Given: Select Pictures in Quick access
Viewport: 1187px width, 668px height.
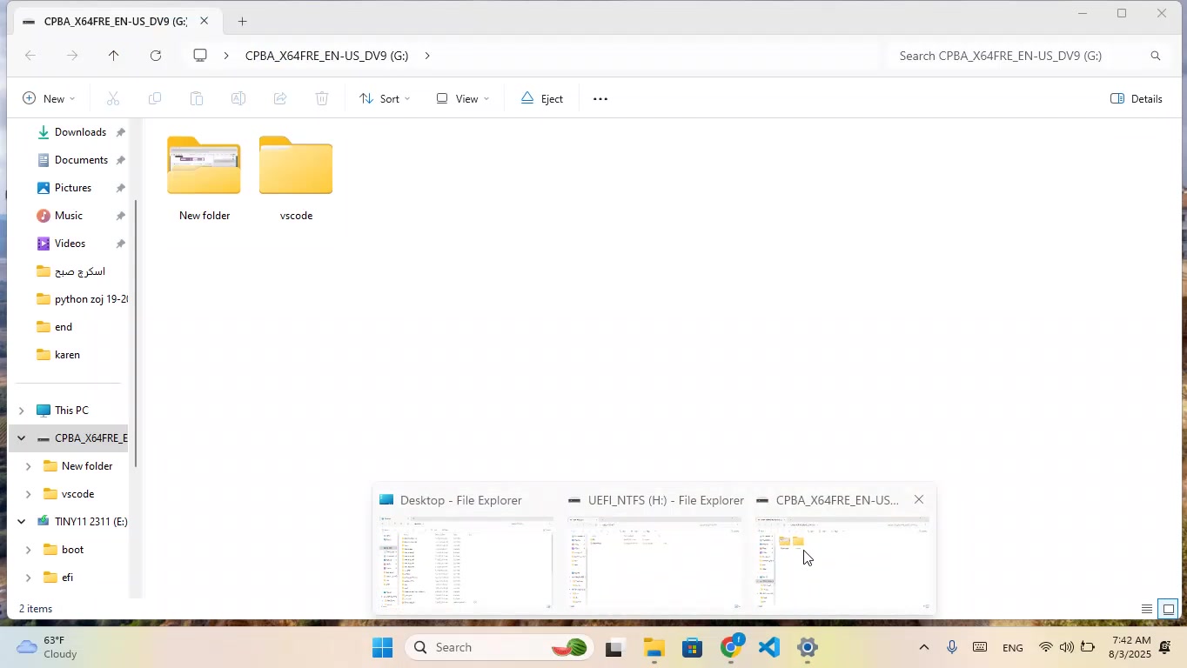Looking at the screenshot, I should click(72, 188).
